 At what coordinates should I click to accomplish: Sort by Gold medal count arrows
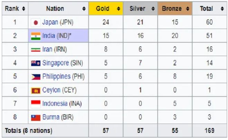[x=118, y=9]
